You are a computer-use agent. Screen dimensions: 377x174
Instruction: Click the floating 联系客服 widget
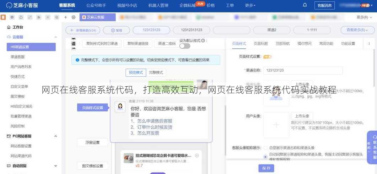coord(372,148)
